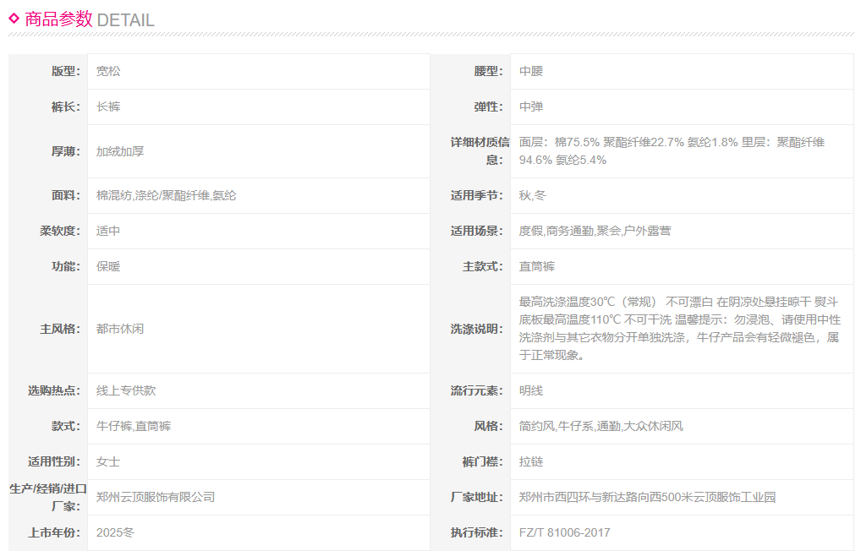Screen dimensions: 861x551
Task: Click the 线上专供款 selling point value
Action: click(x=126, y=390)
